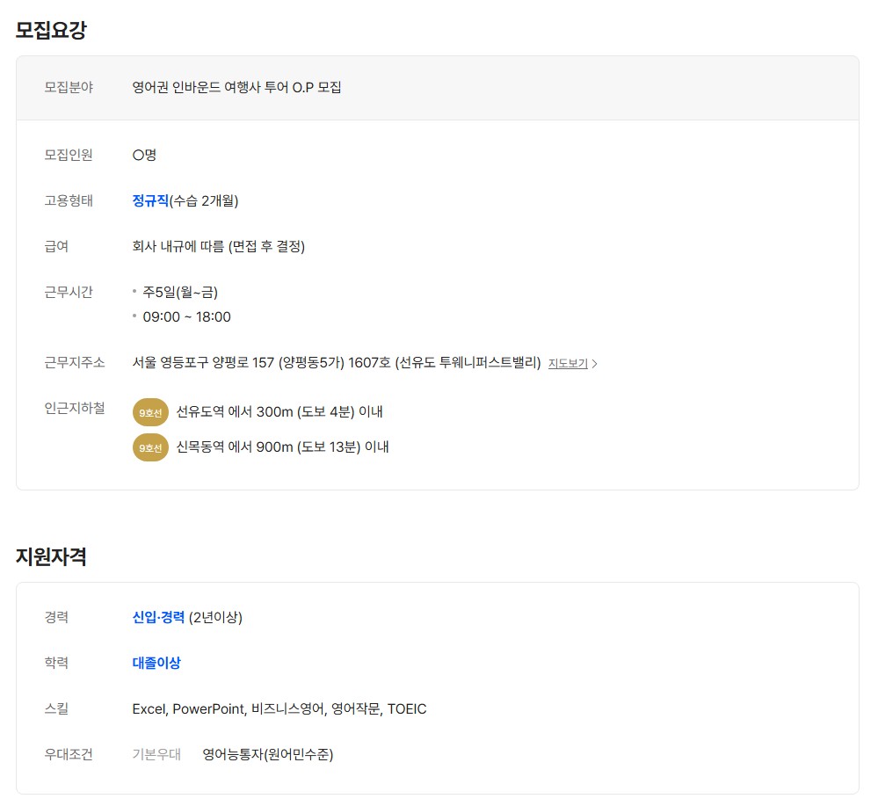Click the 기본우대 label
The width and height of the screenshot is (878, 806).
pos(156,754)
